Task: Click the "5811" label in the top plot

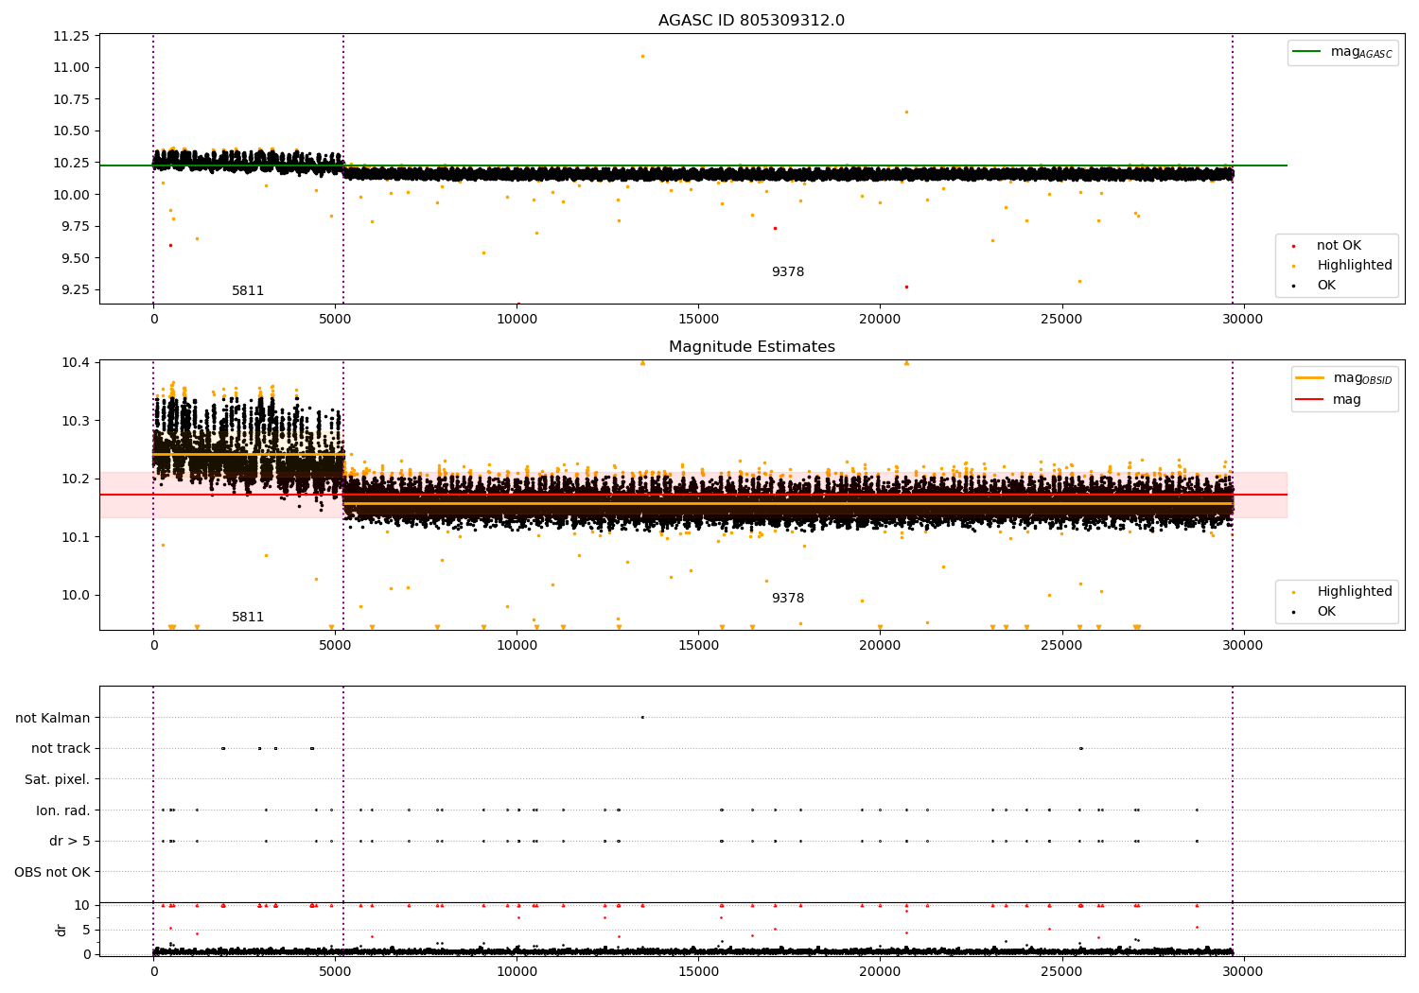Action: 248,291
